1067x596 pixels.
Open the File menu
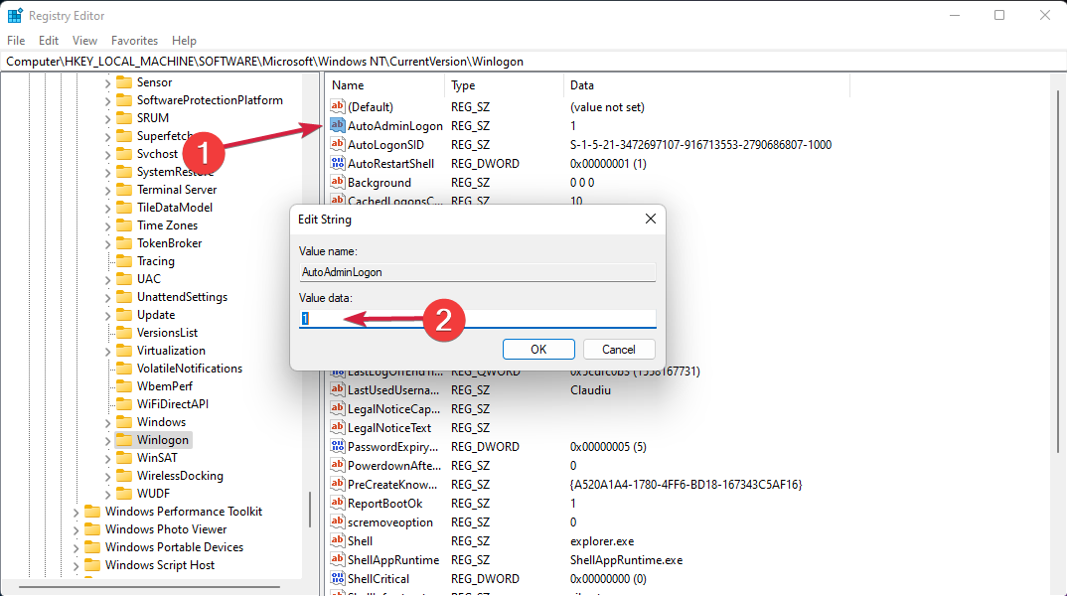[x=16, y=41]
